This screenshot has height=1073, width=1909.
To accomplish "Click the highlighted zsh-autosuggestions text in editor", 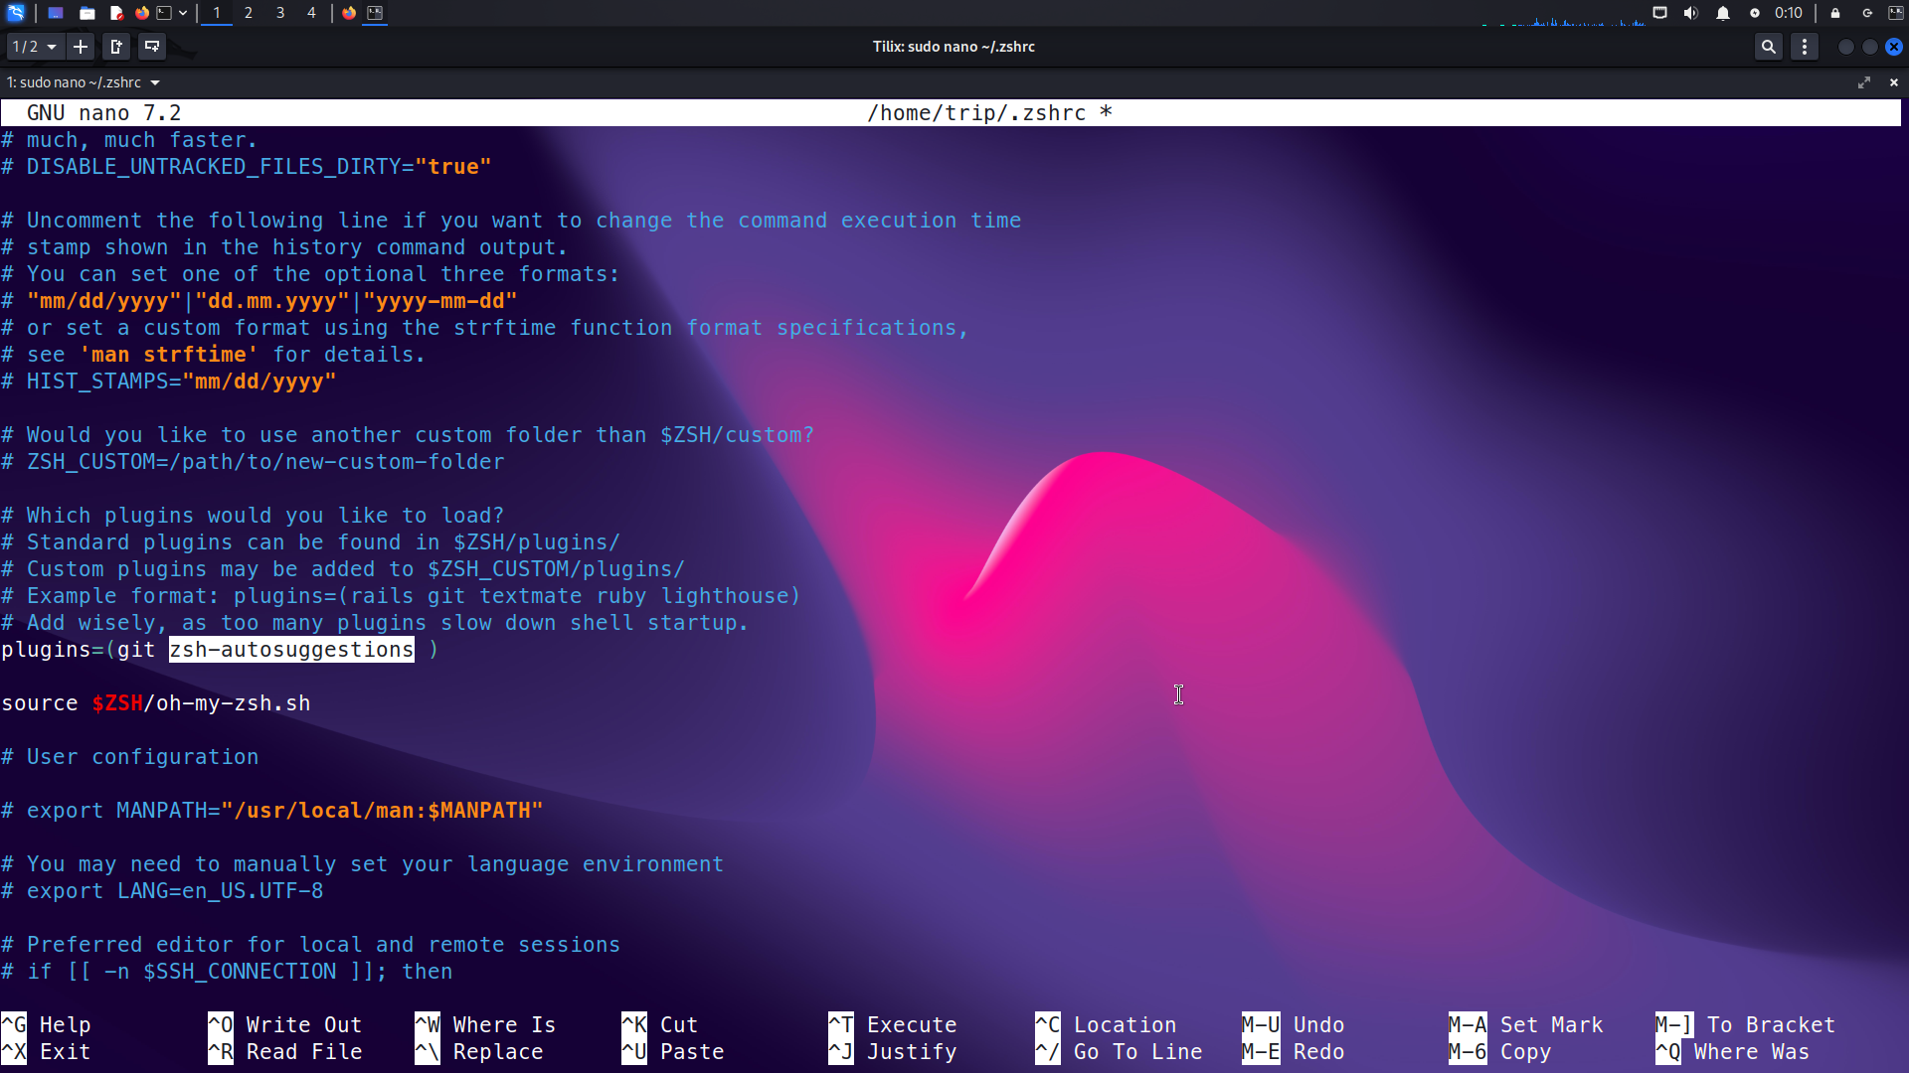I will point(291,650).
